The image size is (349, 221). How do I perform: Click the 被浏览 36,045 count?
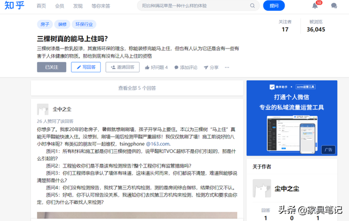click(316, 26)
